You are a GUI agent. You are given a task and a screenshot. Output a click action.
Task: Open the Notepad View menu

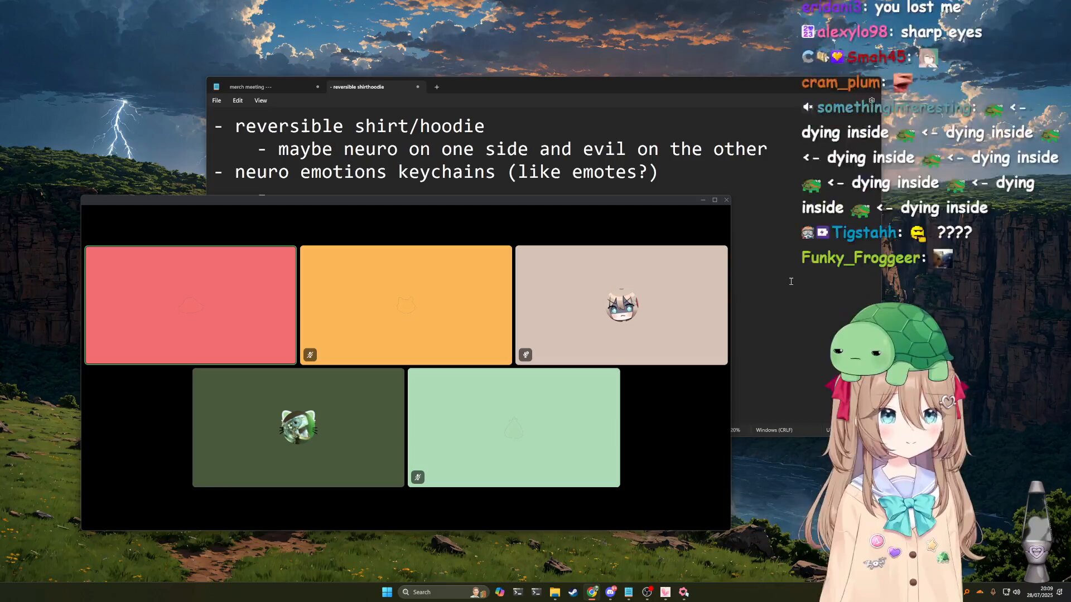coord(260,101)
